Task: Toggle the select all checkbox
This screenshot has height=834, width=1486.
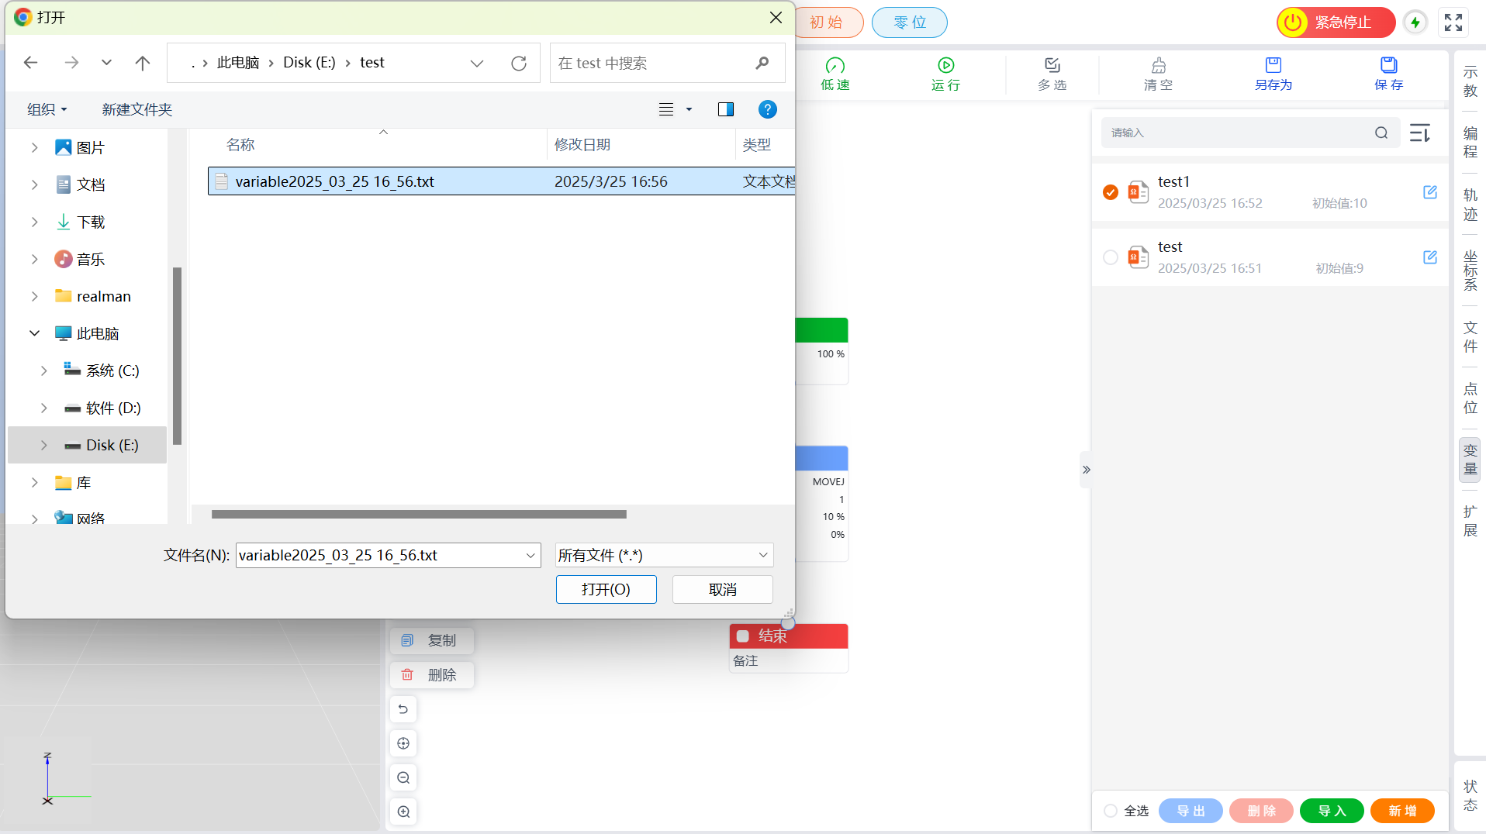Action: pos(1111,811)
